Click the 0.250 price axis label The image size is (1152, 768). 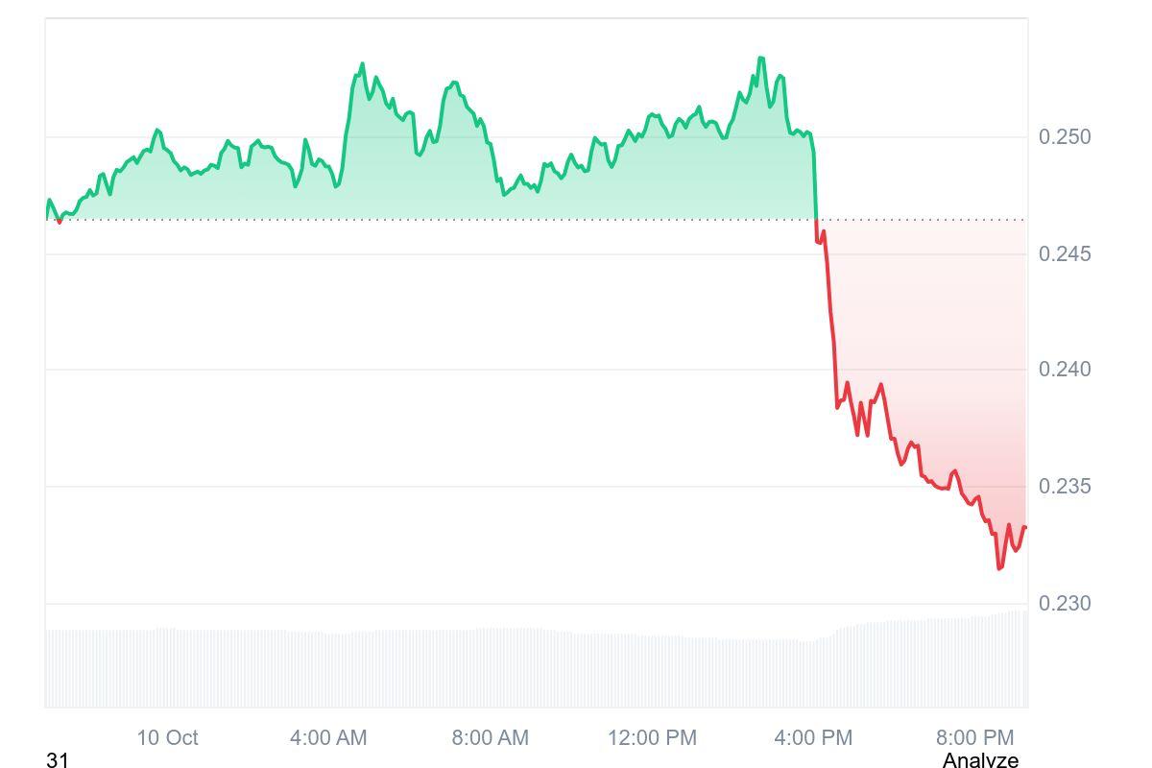click(1065, 137)
